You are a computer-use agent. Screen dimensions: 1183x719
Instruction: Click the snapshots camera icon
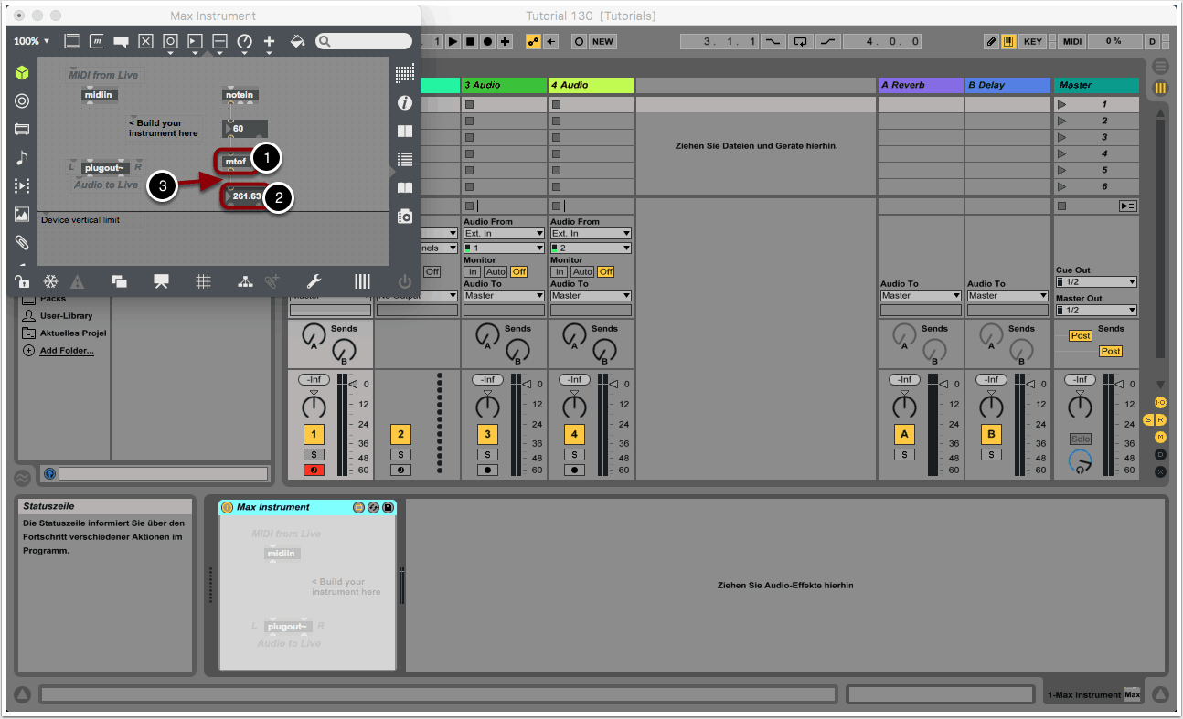point(404,217)
